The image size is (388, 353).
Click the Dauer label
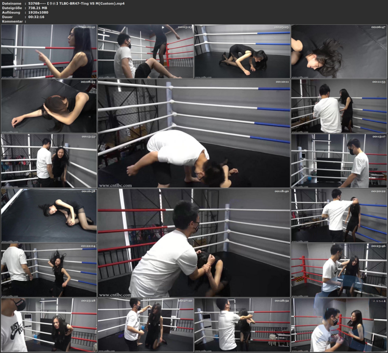8,17
